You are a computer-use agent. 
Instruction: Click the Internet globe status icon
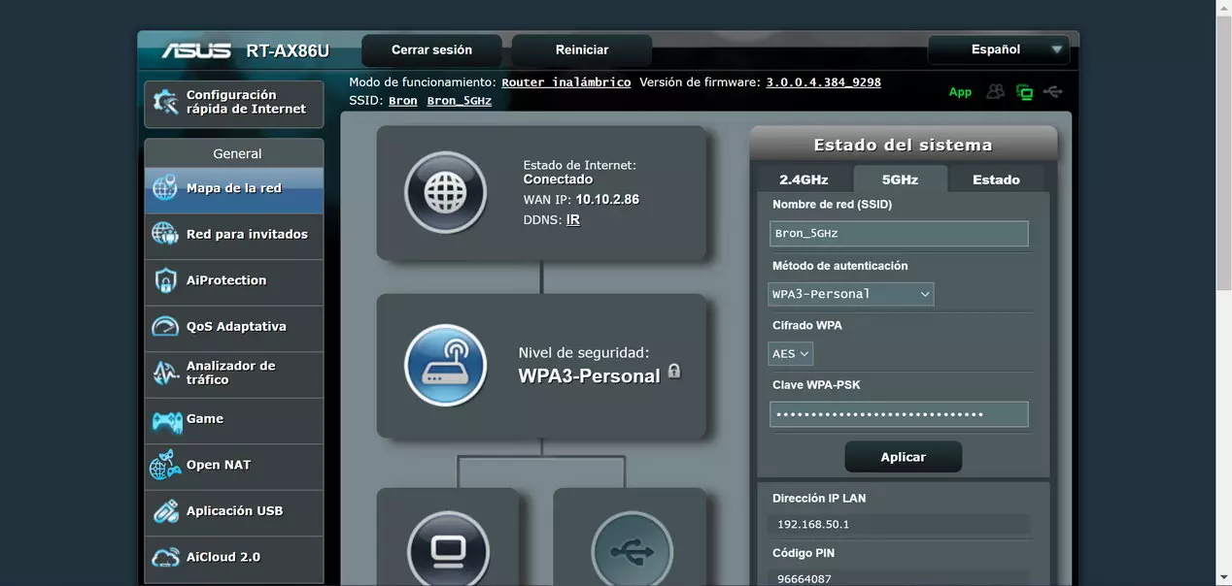(445, 192)
